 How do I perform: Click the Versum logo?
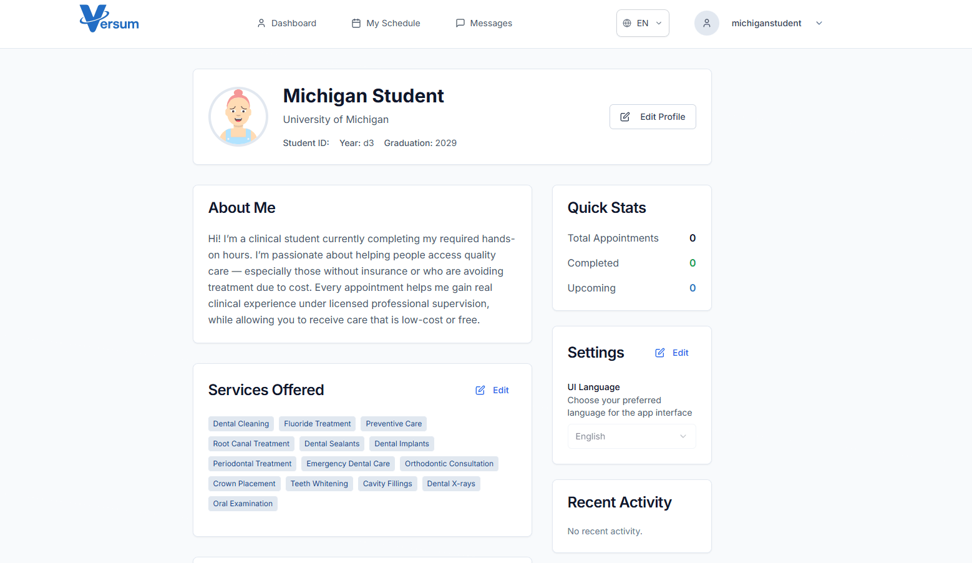click(109, 19)
